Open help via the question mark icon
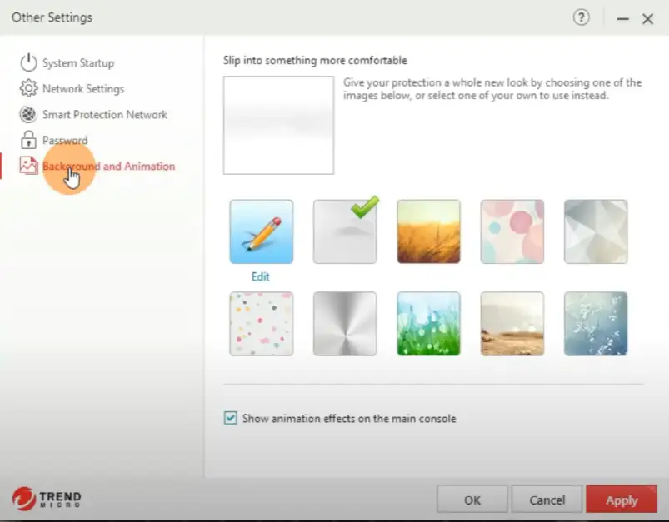669x522 pixels. pyautogui.click(x=582, y=17)
